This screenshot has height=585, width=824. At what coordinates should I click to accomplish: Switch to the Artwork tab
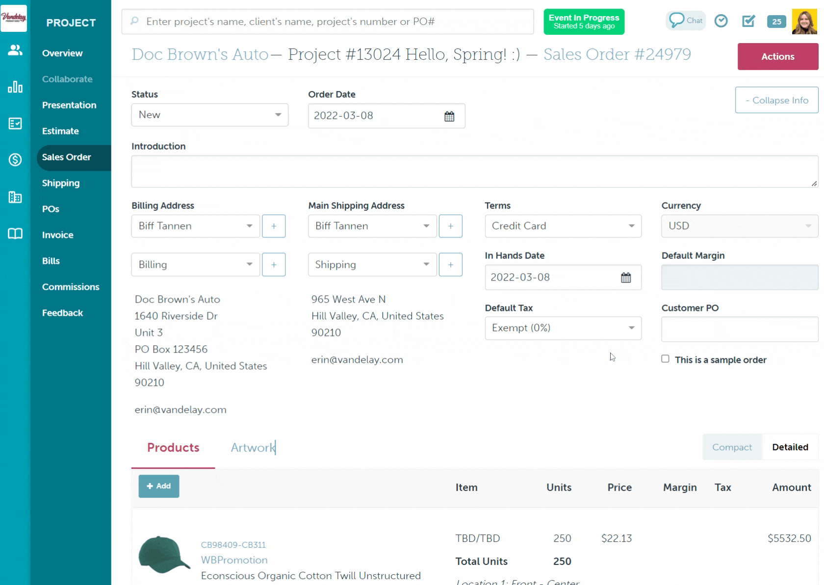pos(253,448)
